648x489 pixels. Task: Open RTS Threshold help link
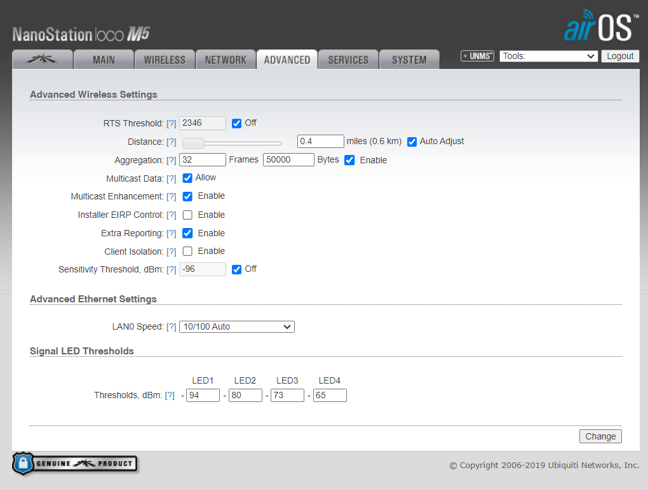[171, 123]
